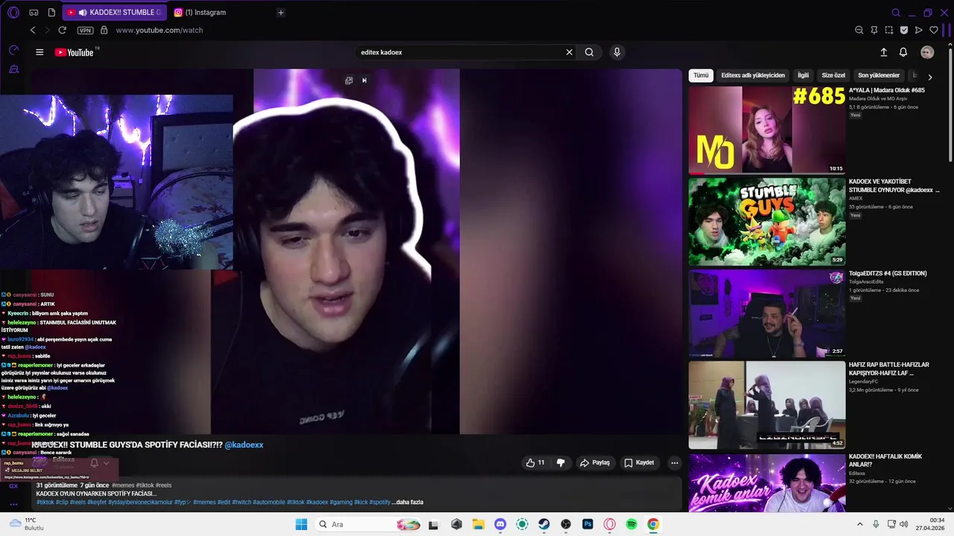Click the video pop-out icon above player
The image size is (954, 536).
click(349, 80)
